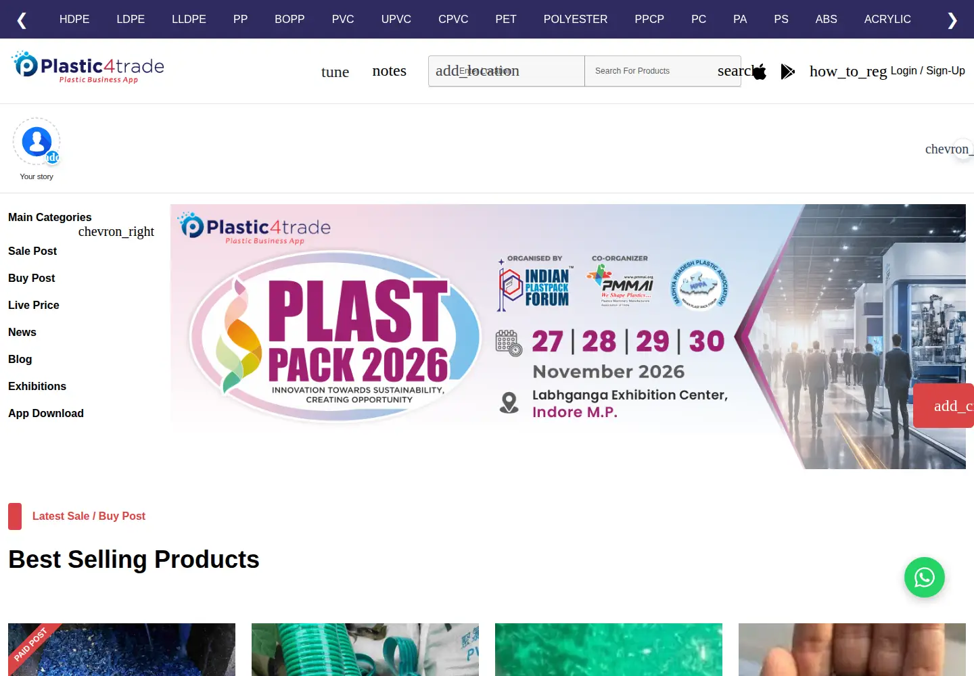974x676 pixels.
Task: Click Login / Sign-Up link
Action: point(928,71)
